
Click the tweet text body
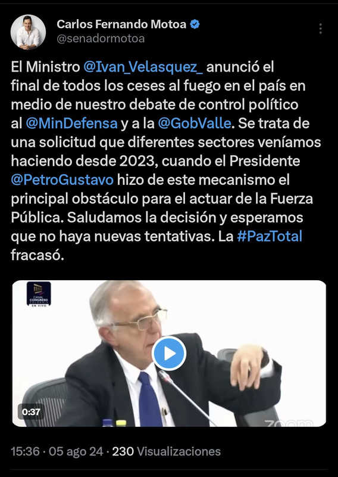click(x=166, y=161)
